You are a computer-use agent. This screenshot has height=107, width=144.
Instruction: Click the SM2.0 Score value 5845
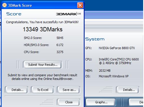pyautogui.click(x=60, y=38)
